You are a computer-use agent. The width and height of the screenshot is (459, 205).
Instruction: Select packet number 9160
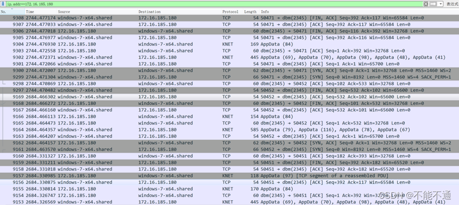tap(229, 156)
